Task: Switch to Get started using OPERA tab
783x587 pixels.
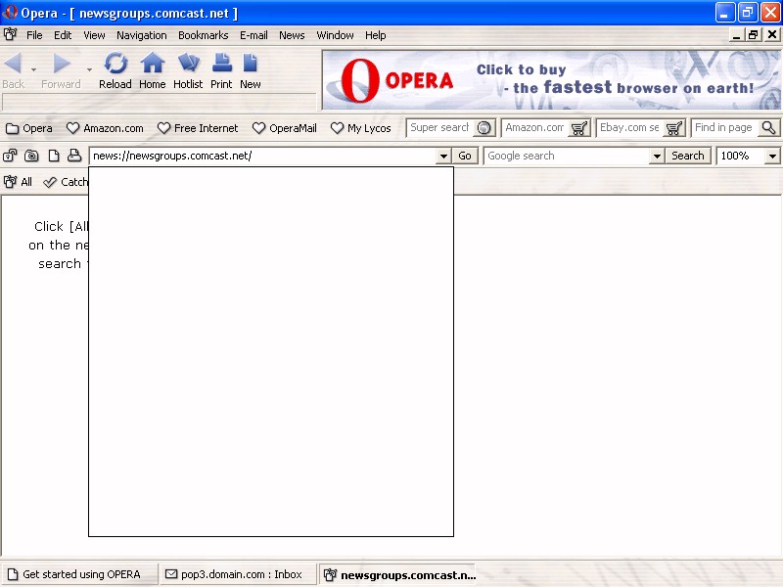Action: click(79, 574)
